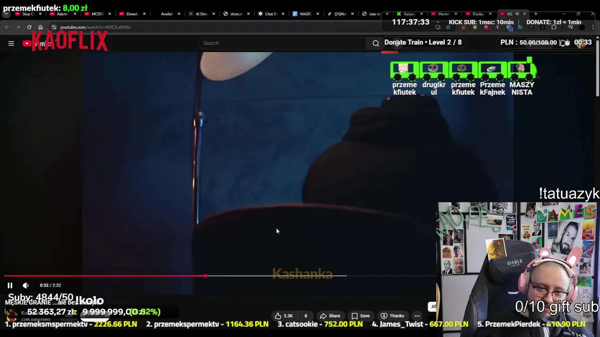Save the video to a playlist
The height and width of the screenshot is (337, 600).
360,315
